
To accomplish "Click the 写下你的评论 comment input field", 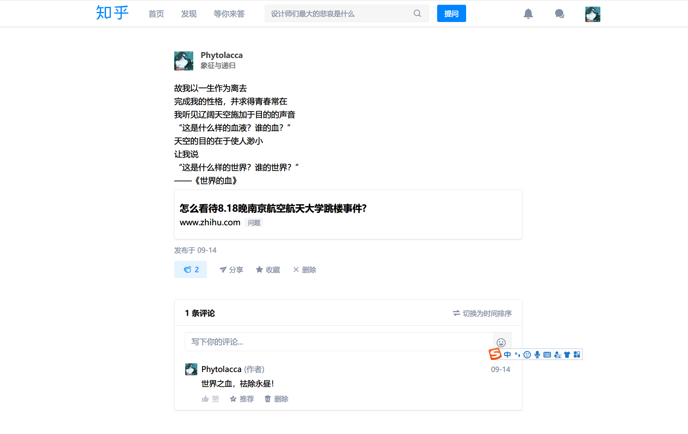I will [x=338, y=342].
